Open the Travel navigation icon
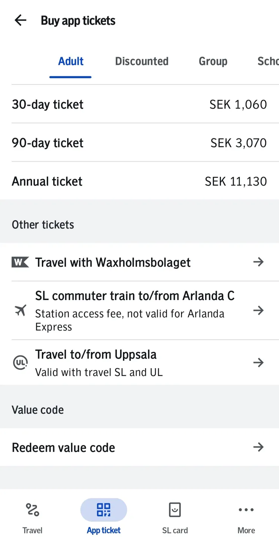The width and height of the screenshot is (279, 547). pyautogui.click(x=32, y=510)
